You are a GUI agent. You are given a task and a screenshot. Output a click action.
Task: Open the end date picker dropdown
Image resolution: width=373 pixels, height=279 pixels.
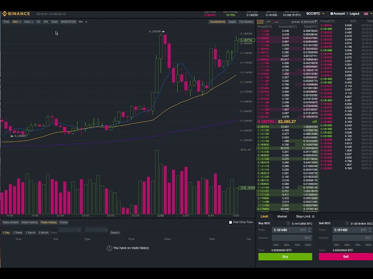click(96, 230)
